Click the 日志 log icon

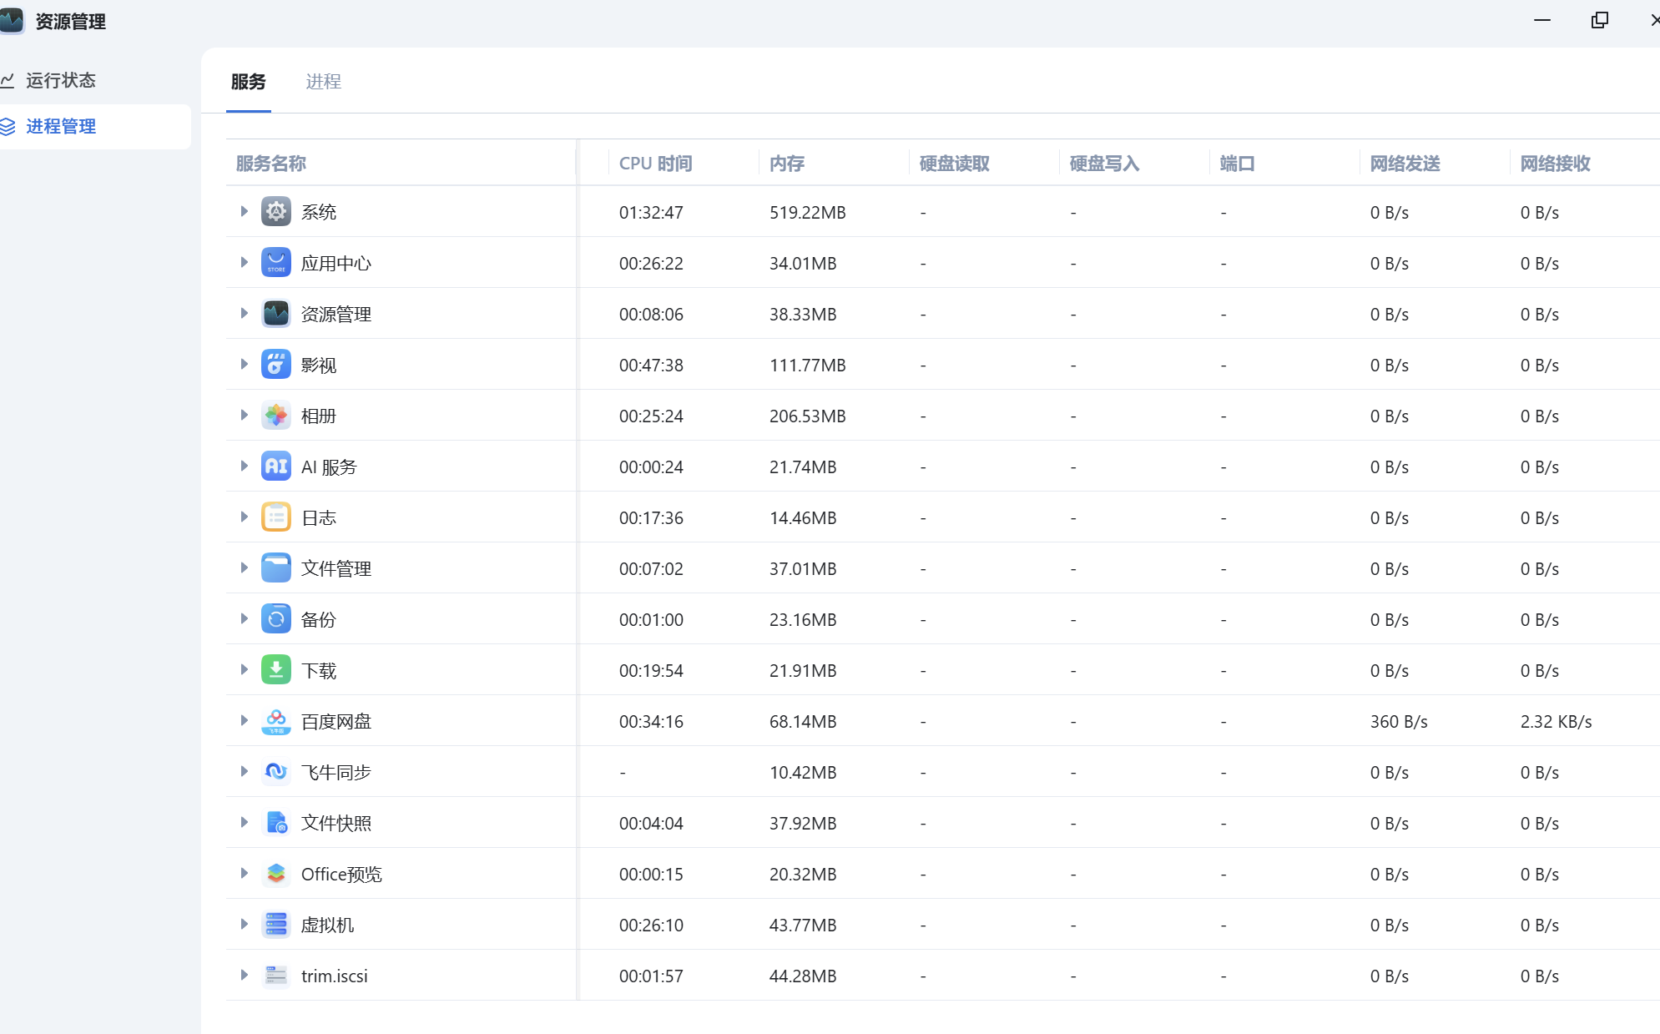click(275, 517)
